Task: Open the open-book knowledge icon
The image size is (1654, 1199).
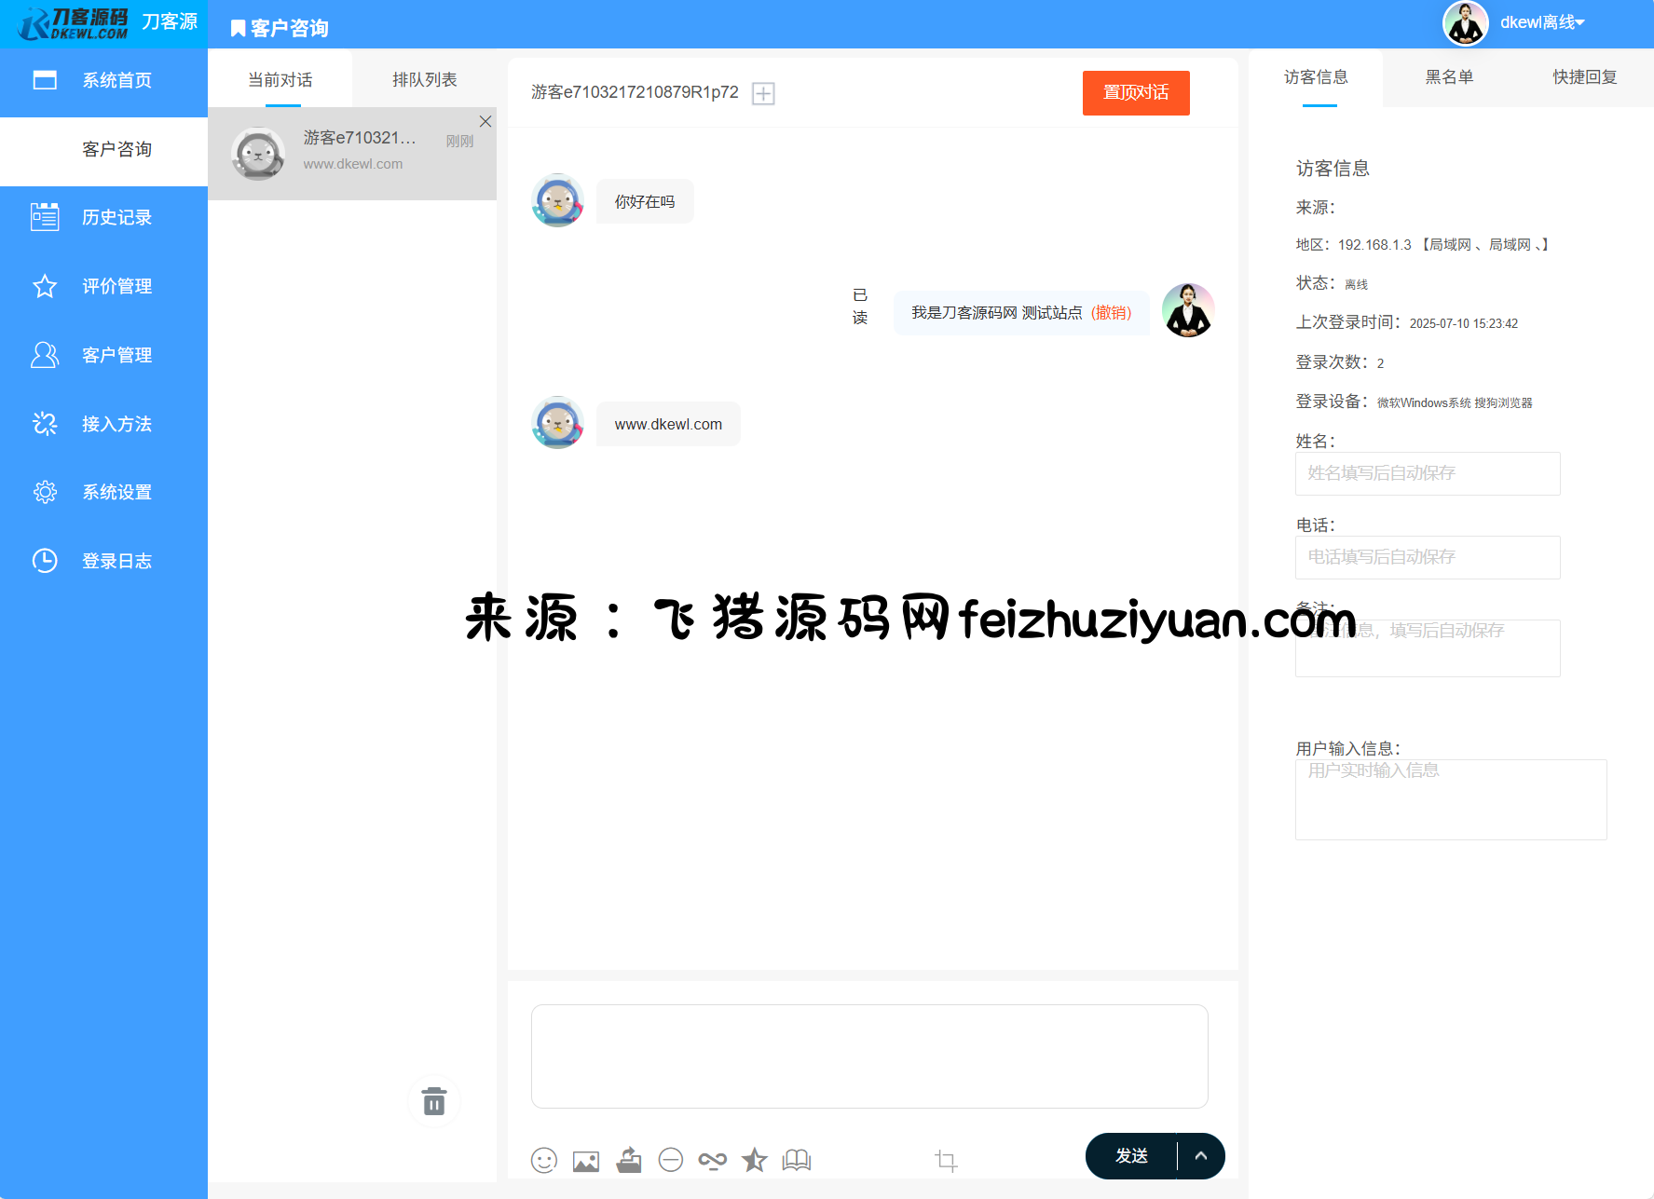Action: 797,1160
